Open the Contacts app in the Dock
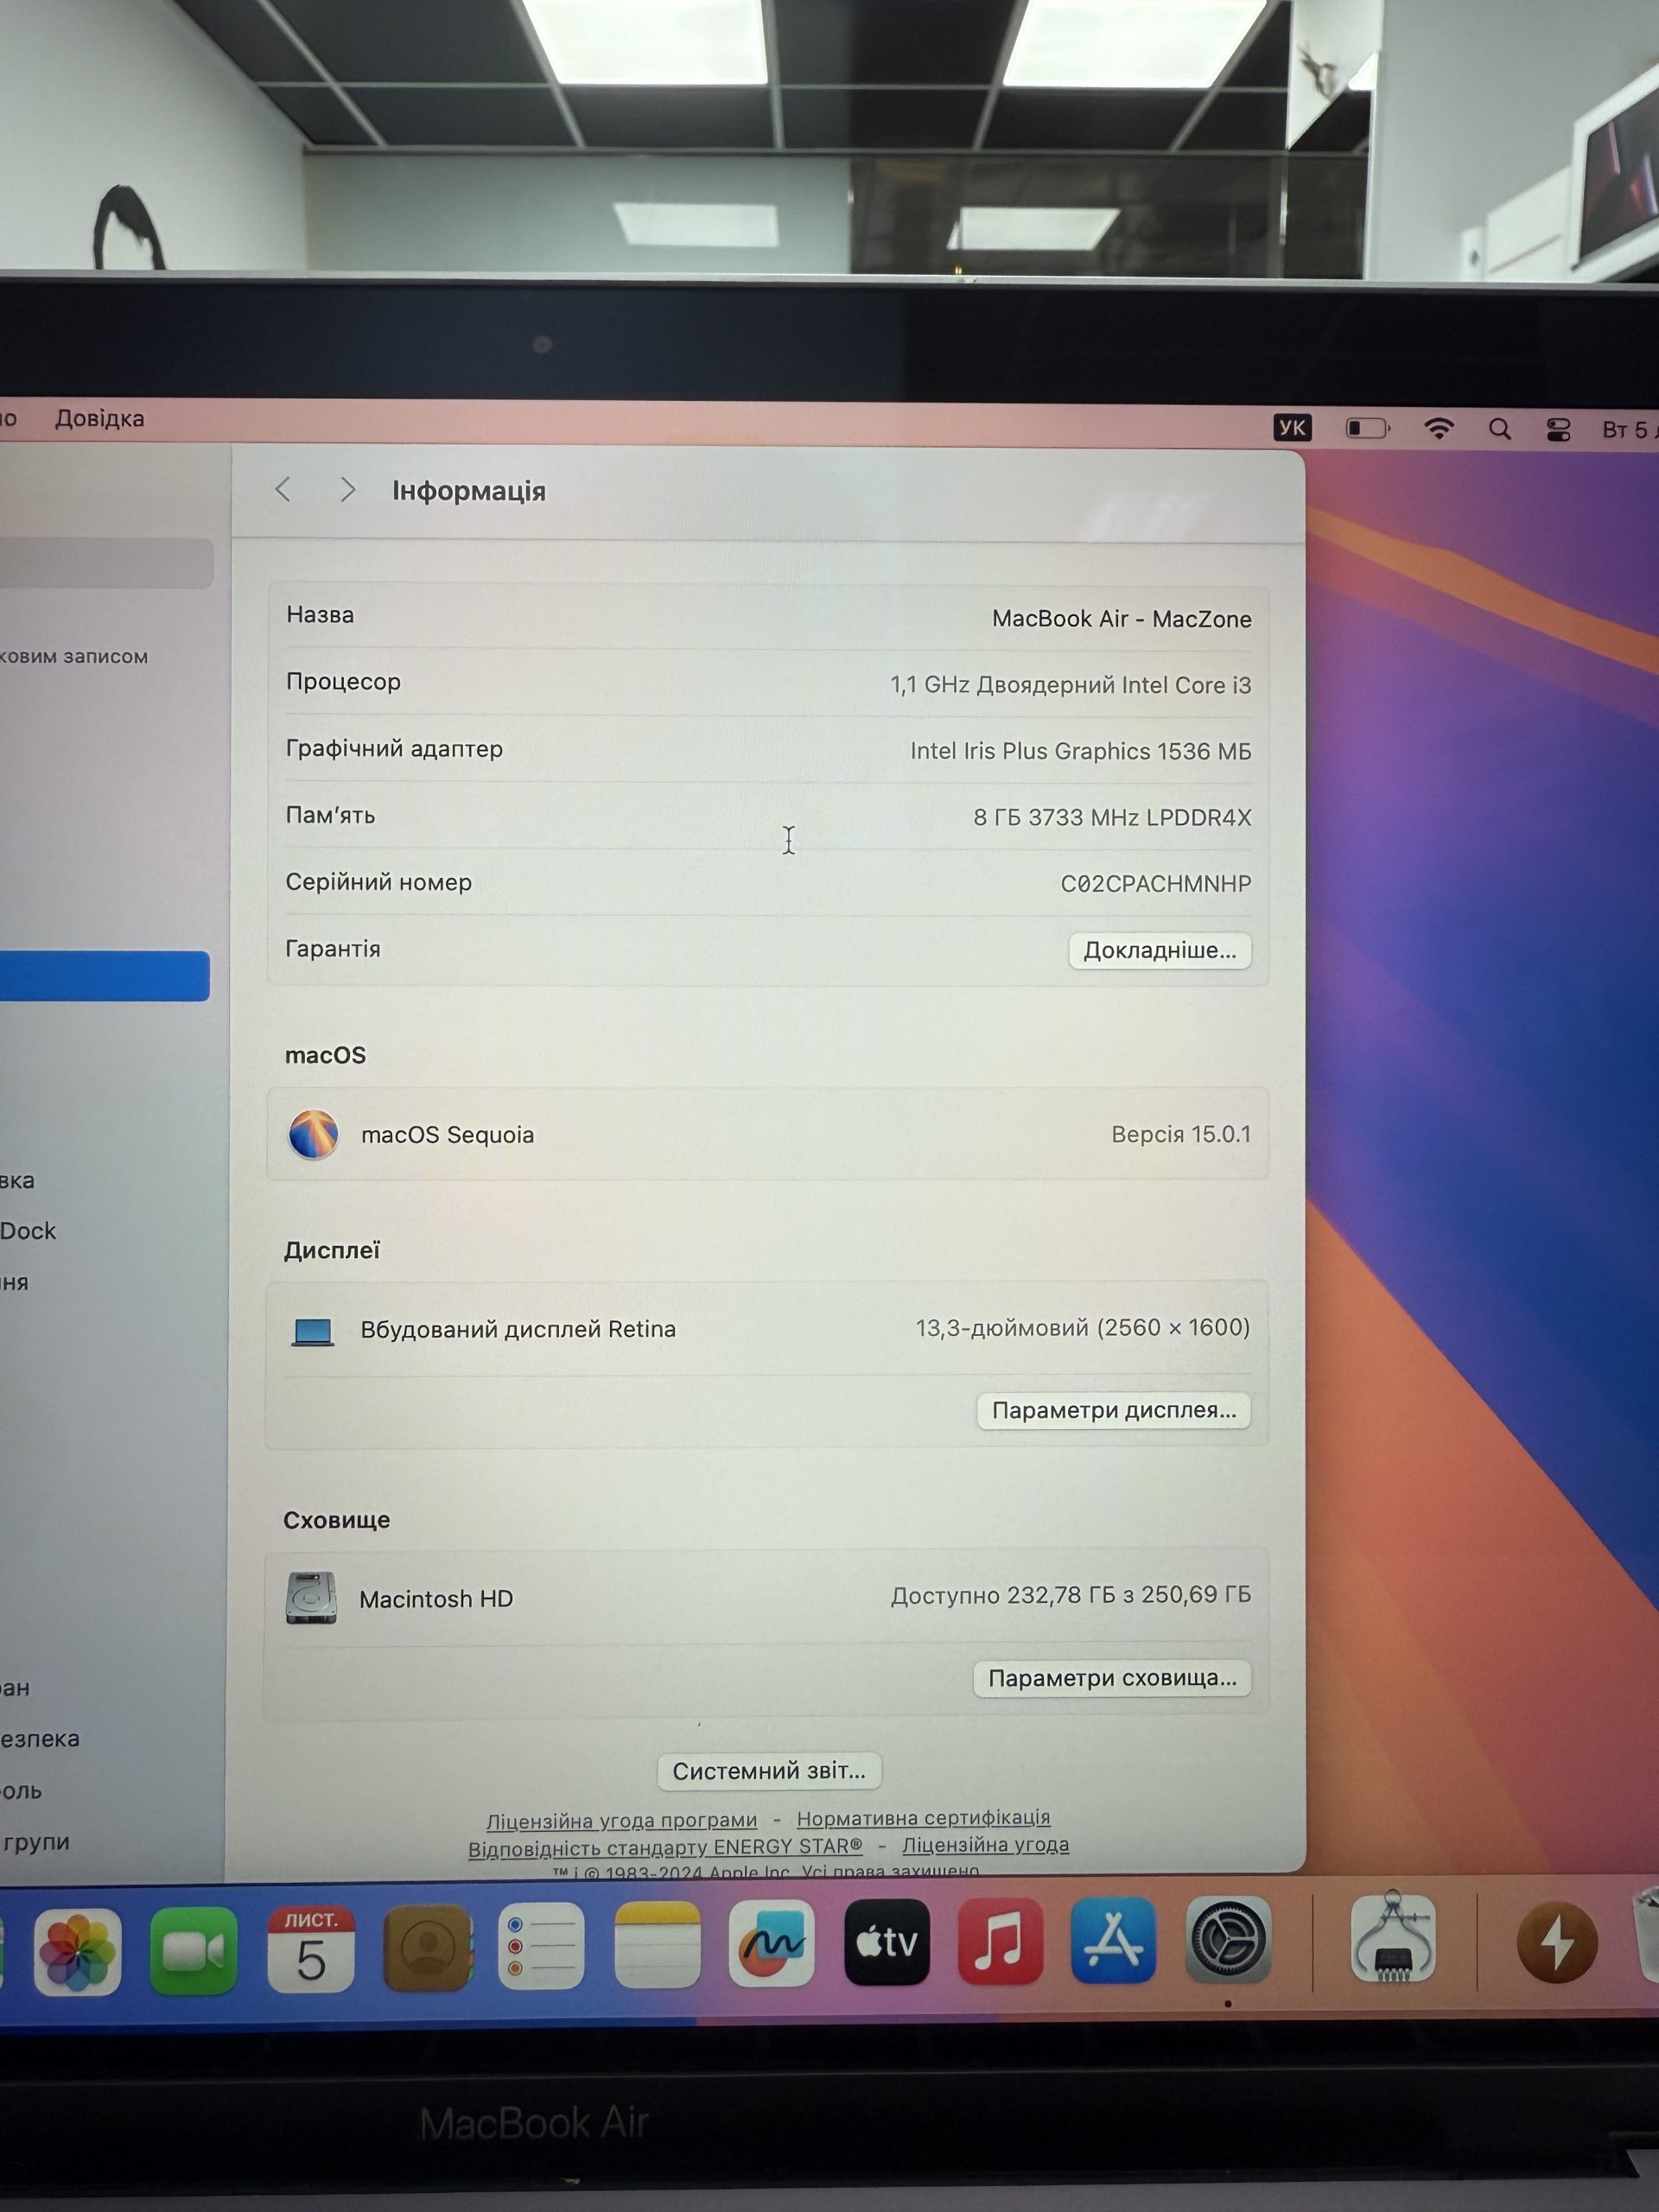 428,1946
